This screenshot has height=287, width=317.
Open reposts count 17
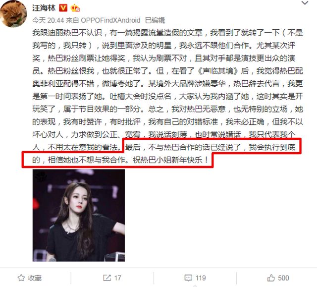[112, 278]
